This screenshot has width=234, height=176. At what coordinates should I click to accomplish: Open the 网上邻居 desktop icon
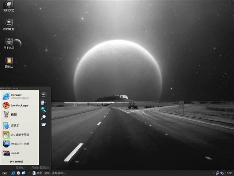pos(9,44)
